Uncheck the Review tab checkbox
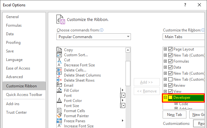The height and width of the screenshot is (128, 207). tap(170, 85)
